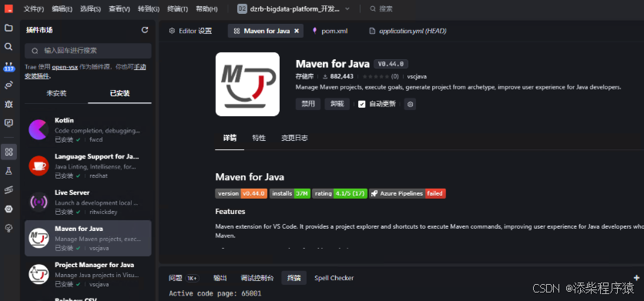Open the power-shaped icon in activity bar
Image resolution: width=644 pixels, height=301 pixels.
pos(8,209)
